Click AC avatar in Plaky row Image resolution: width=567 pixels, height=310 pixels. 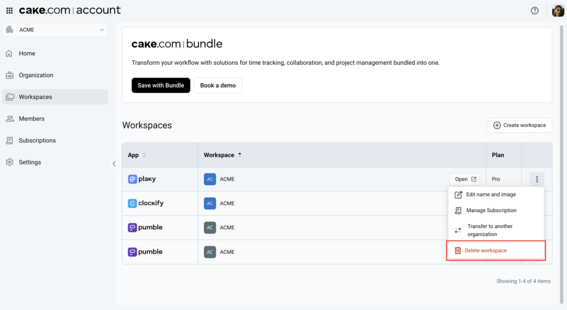click(210, 179)
